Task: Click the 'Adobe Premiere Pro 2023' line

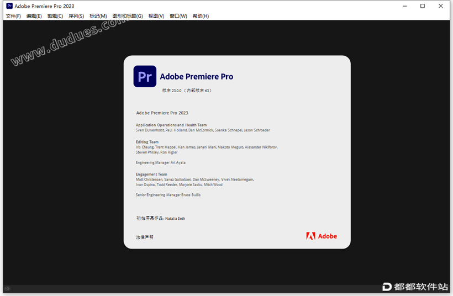Action: 162,113
